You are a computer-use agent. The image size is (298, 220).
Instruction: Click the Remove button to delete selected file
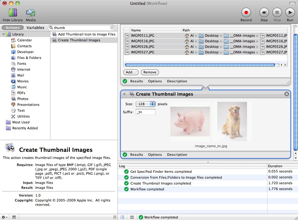pyautogui.click(x=150, y=72)
